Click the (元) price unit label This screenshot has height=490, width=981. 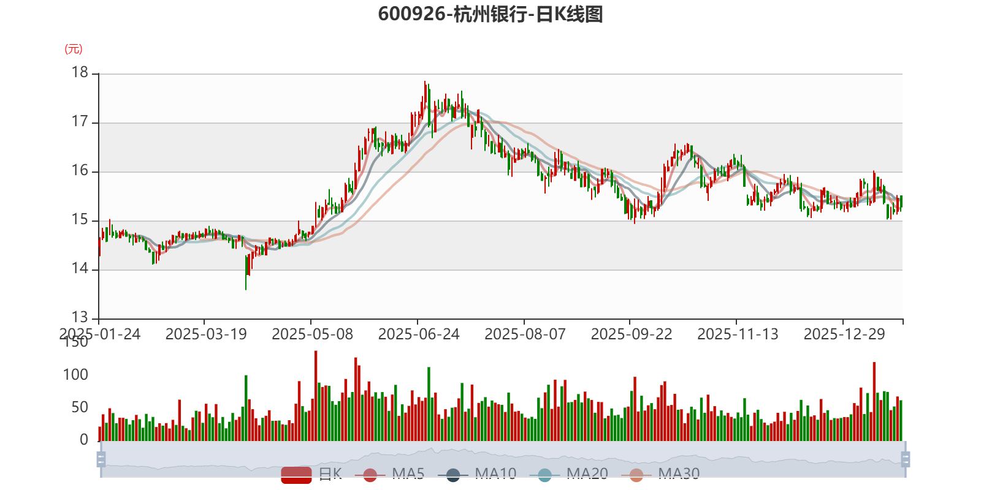click(x=74, y=49)
